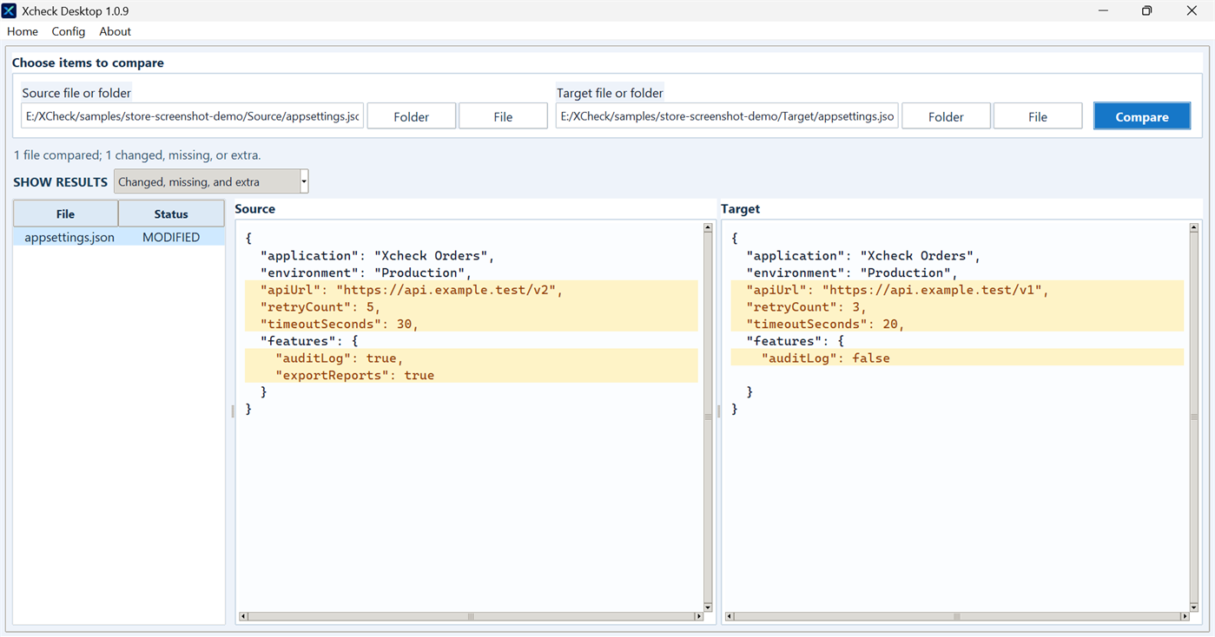
Task: Click the Target line with apiUrl ending v1
Action: pyautogui.click(x=957, y=290)
